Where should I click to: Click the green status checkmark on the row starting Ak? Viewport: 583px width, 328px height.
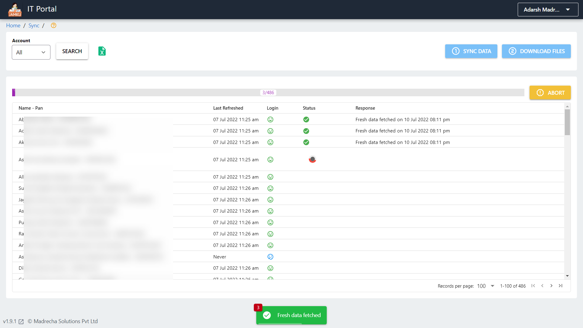[306, 142]
